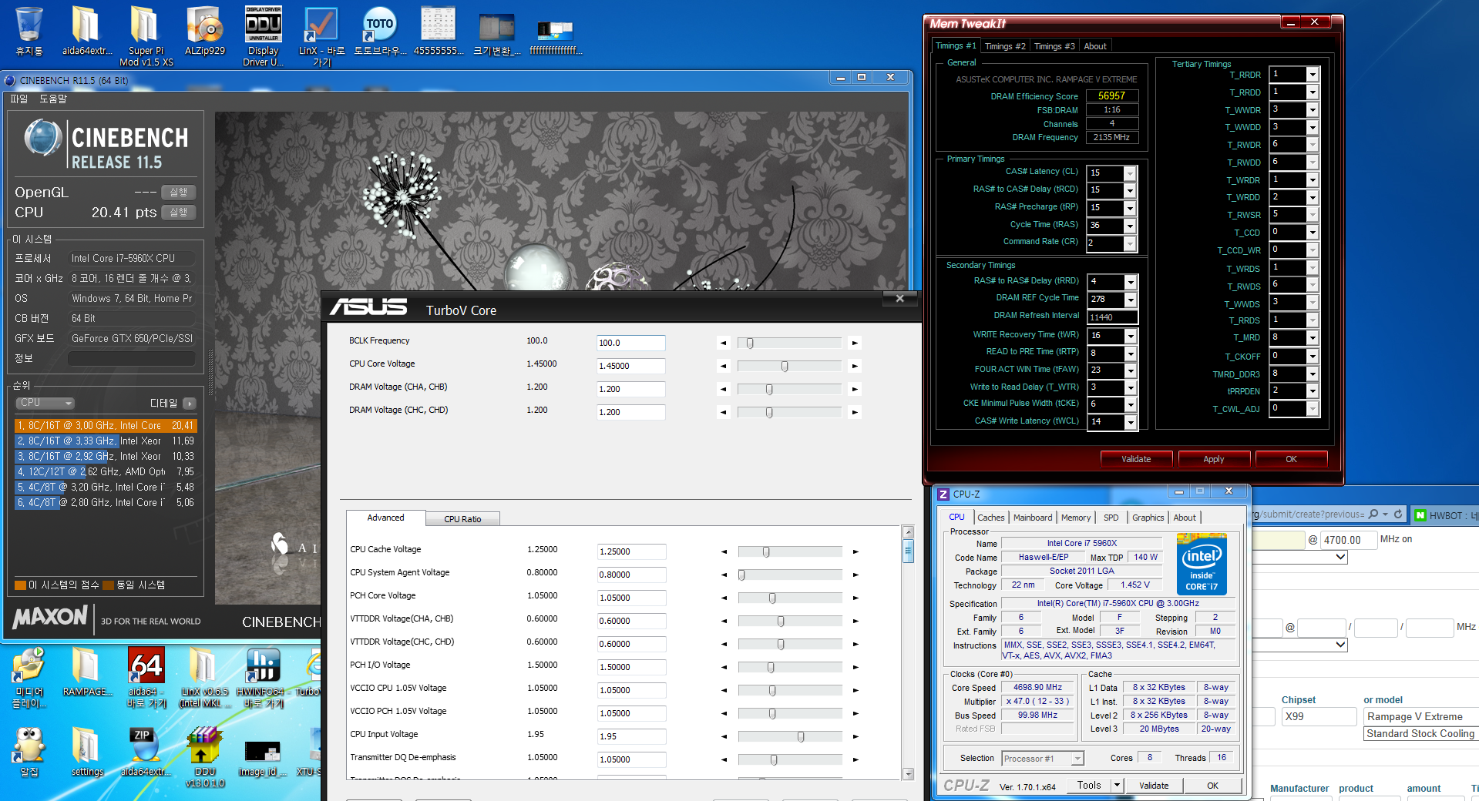Select ranking row 8C/16T @ 3.33 GHz

106,441
